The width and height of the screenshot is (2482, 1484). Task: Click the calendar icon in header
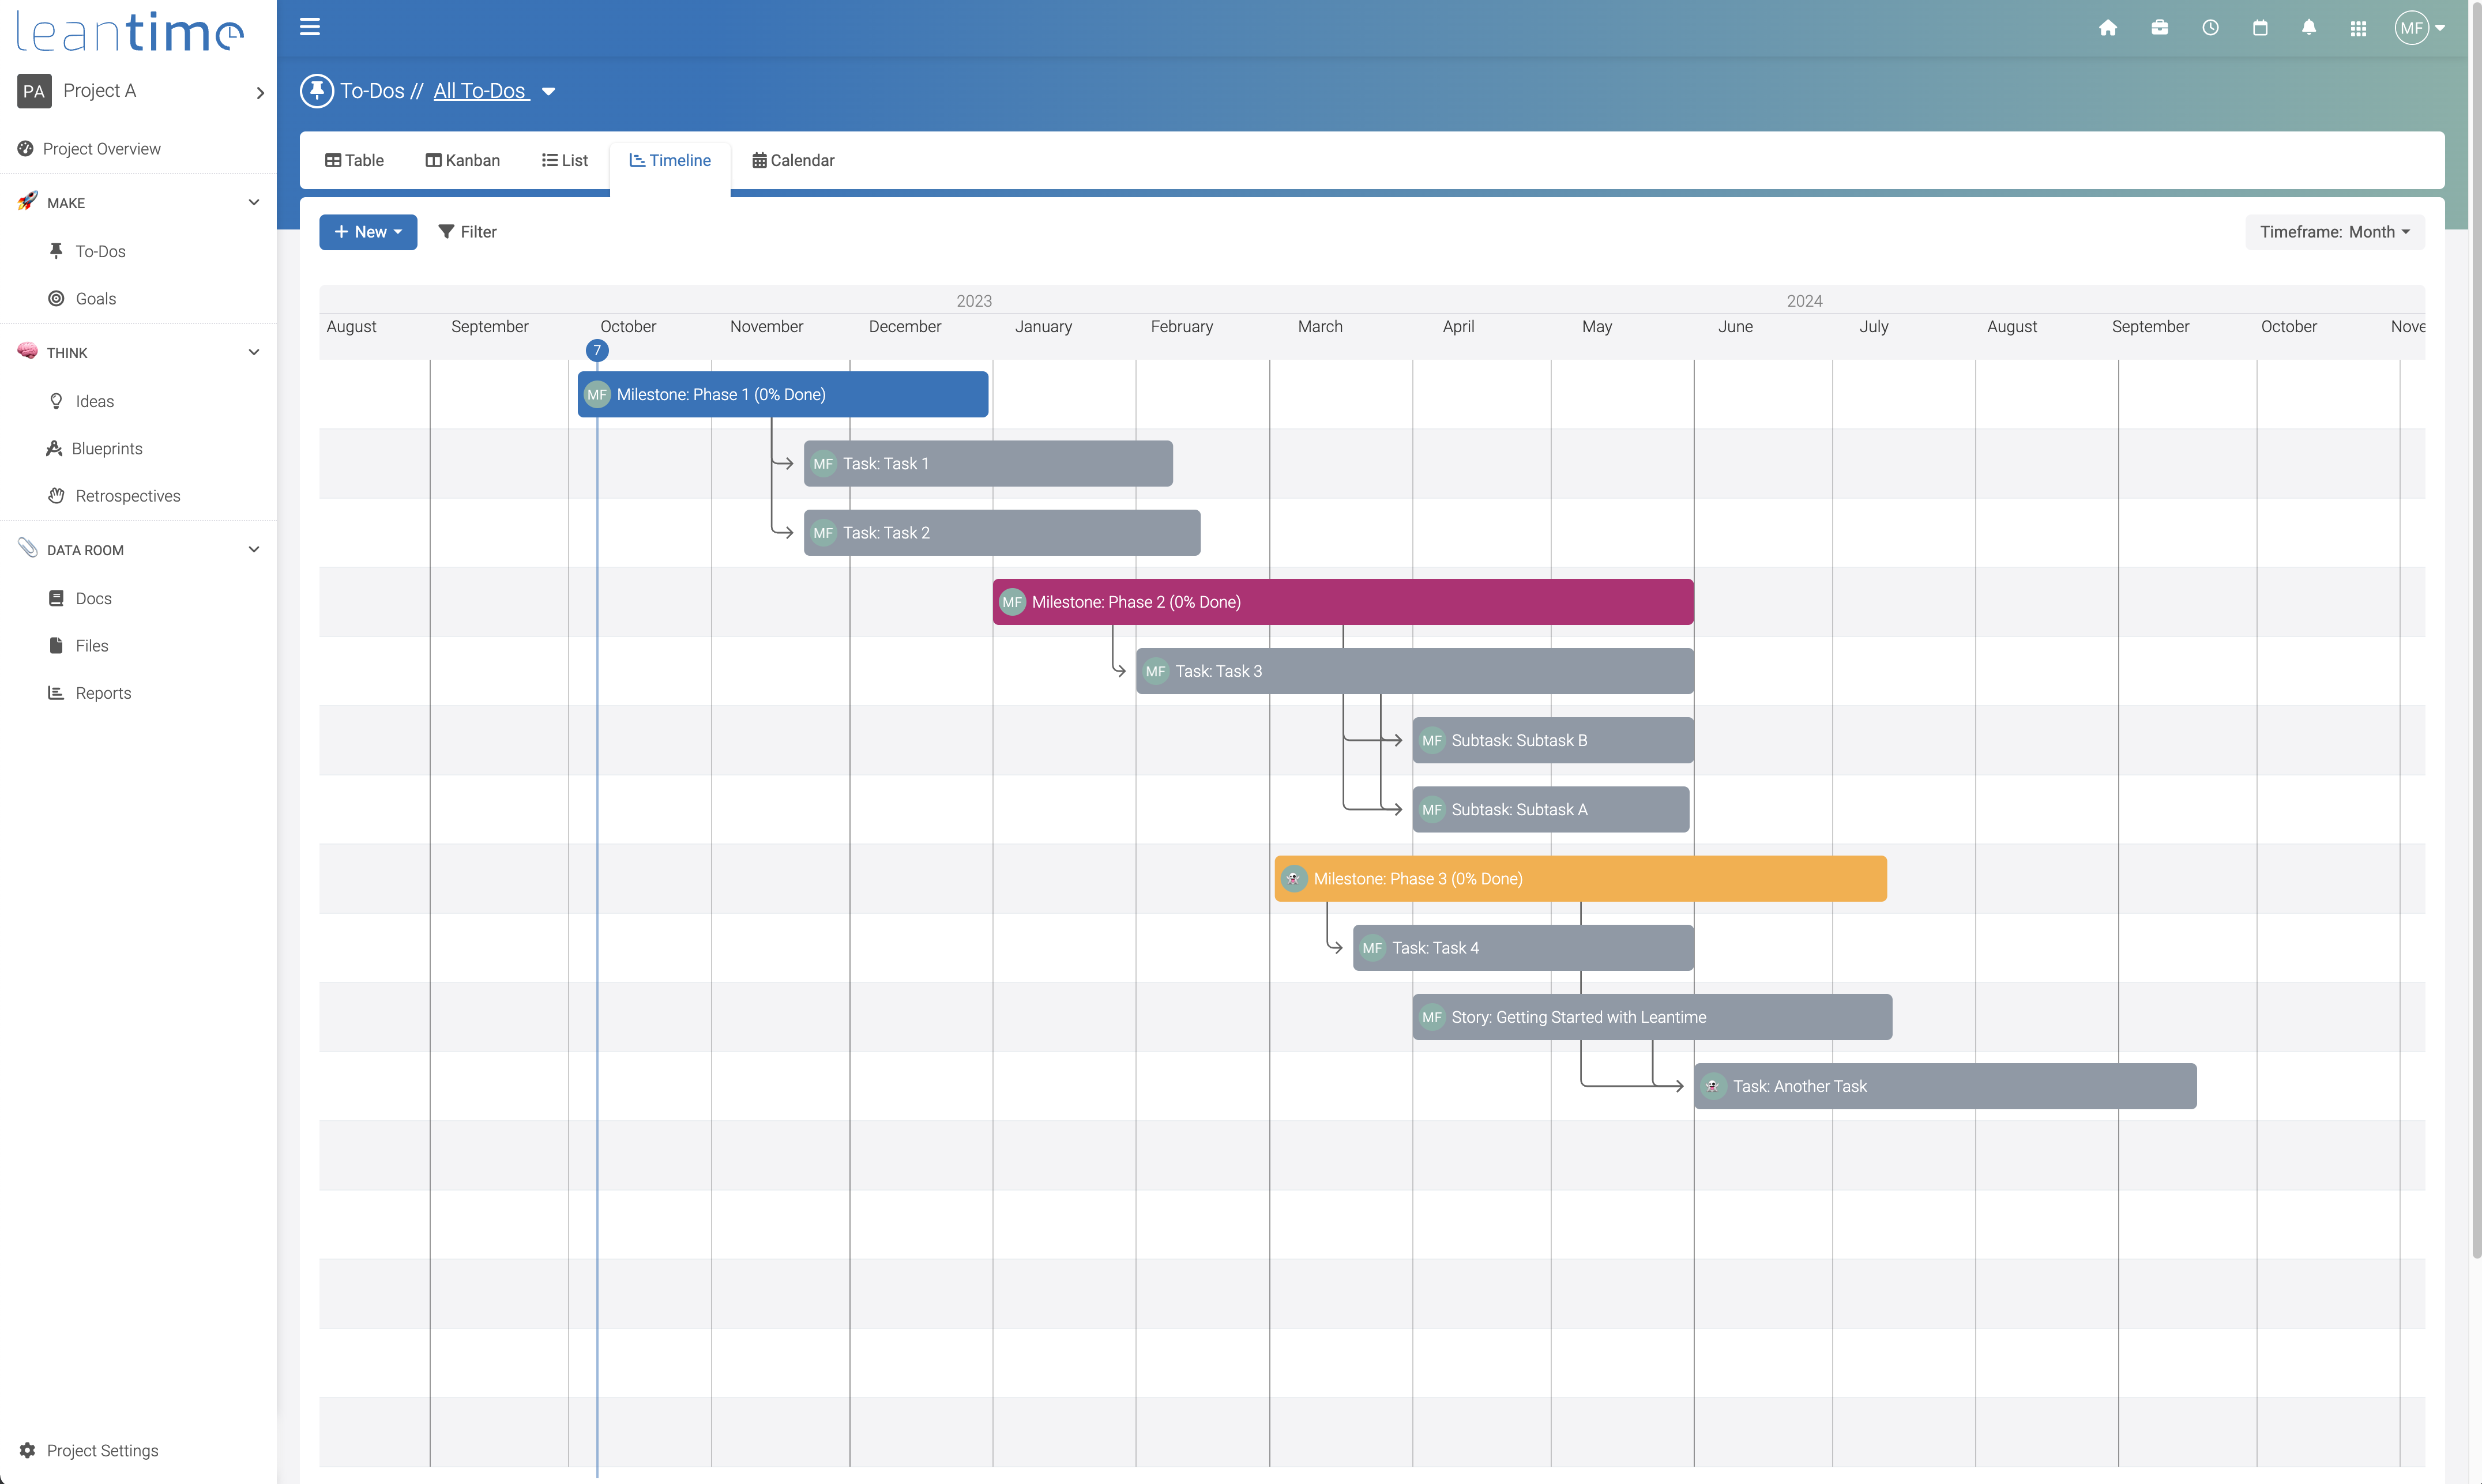click(x=2260, y=28)
